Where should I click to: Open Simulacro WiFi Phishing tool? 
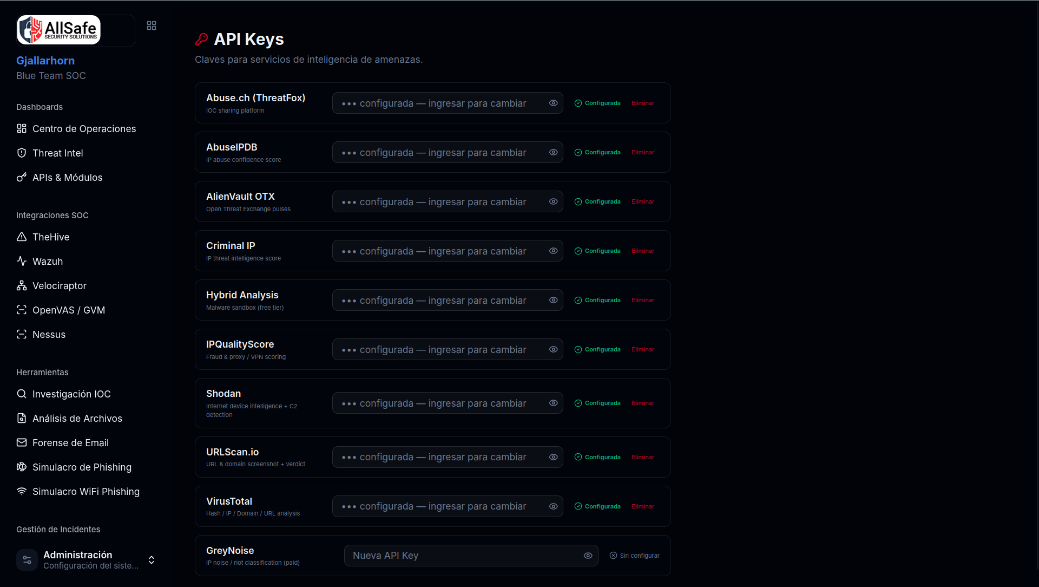pyautogui.click(x=86, y=492)
